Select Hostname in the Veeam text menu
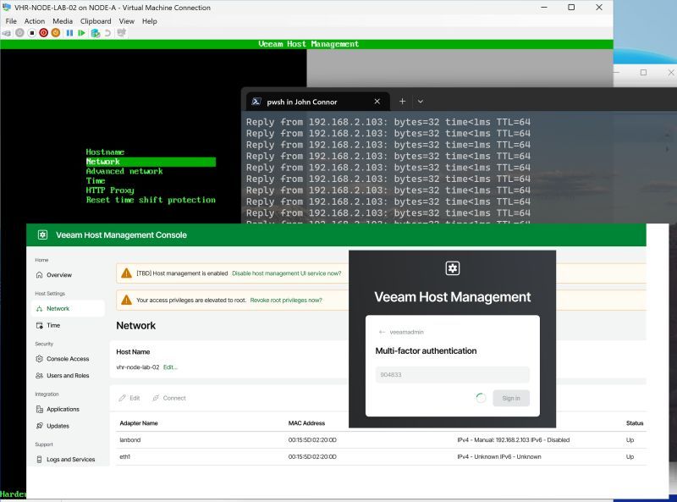Screen dimensions: 677x502 pos(105,152)
